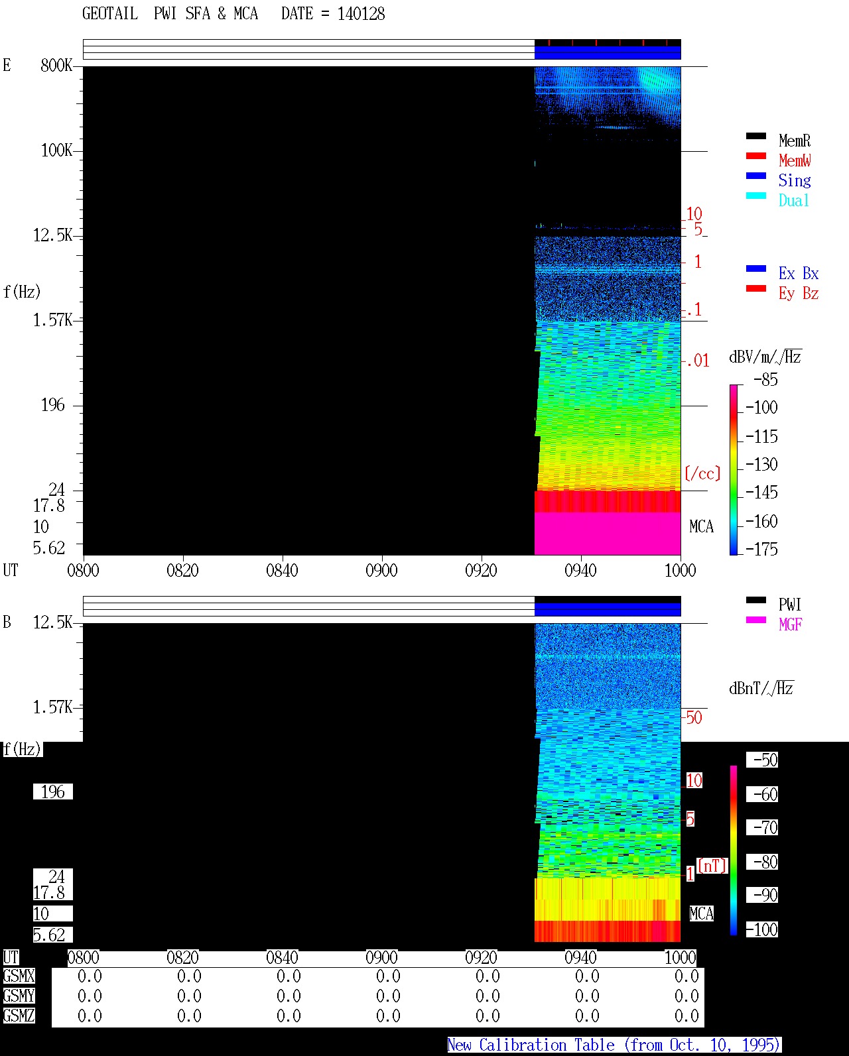Click the 0840 tick on lower UT row
Image resolution: width=849 pixels, height=1056 pixels.
282,957
